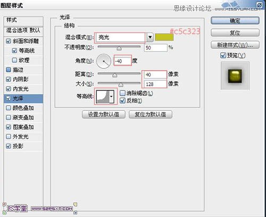Toggle the 投影 checkbox
The width and height of the screenshot is (266, 217).
(9, 146)
